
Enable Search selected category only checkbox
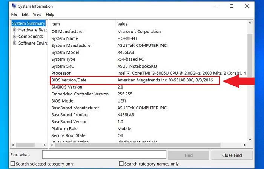[12, 164]
